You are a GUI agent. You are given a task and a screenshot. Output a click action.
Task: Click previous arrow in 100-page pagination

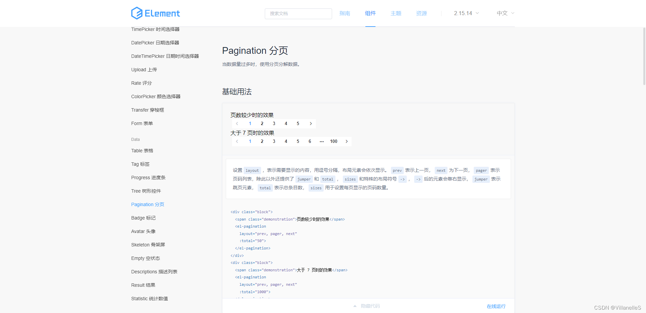pos(237,142)
